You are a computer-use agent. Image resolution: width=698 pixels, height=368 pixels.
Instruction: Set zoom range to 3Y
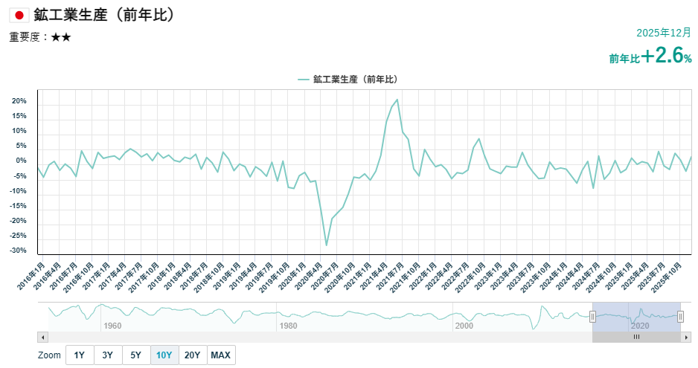107,355
